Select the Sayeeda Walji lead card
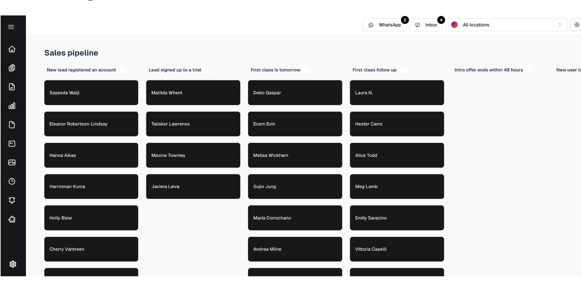Screen dimensions: 581x297 (x=91, y=93)
